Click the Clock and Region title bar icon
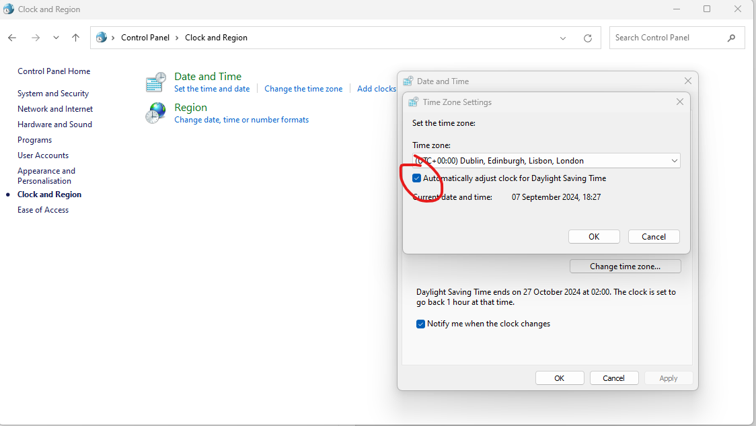The width and height of the screenshot is (756, 426). pos(8,9)
